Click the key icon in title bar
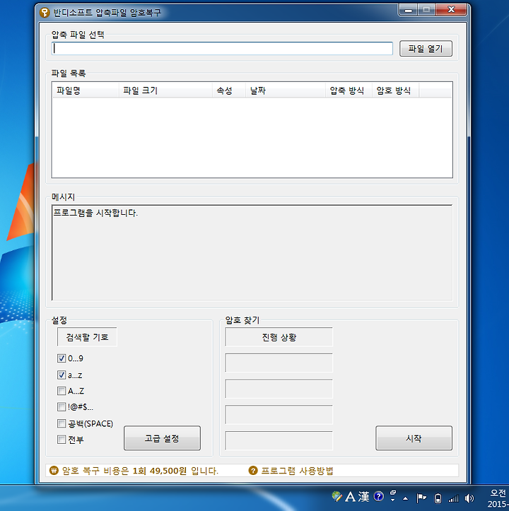The image size is (509, 511). tap(45, 13)
